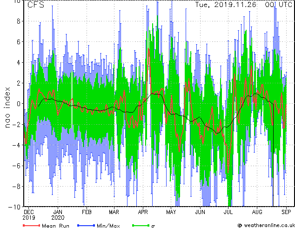Click the weatheronline.co.uk credit text
The height and width of the screenshot is (228, 295).
pos(269,225)
